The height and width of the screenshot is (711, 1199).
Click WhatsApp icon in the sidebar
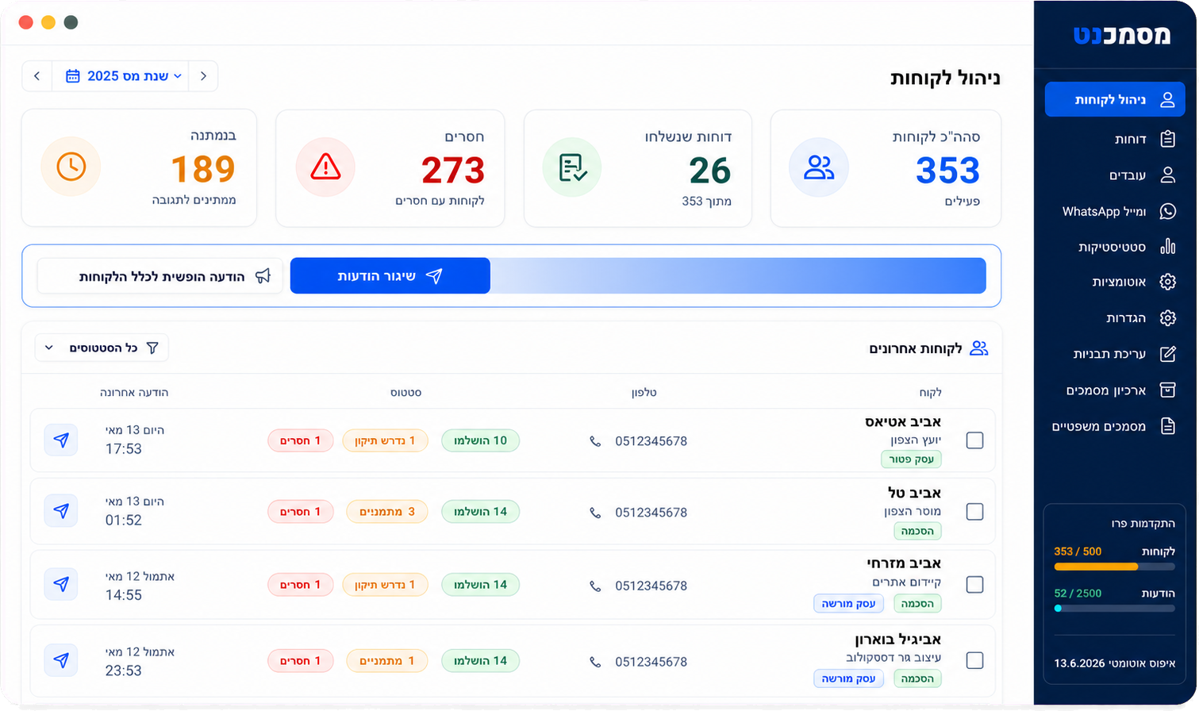click(x=1167, y=211)
